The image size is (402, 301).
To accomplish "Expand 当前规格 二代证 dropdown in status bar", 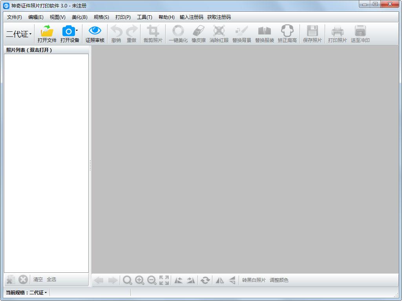I will [38, 292].
